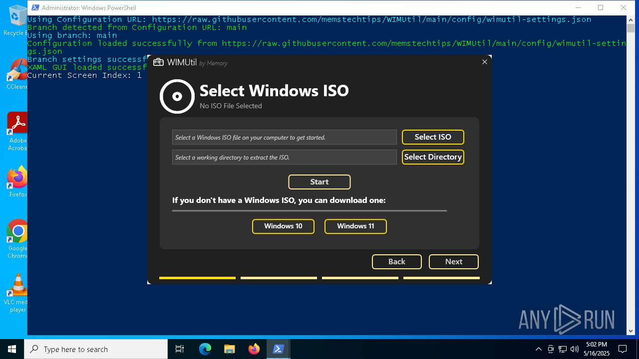Click the taskbar search box
Screen dimensions: 639x359
pos(96,349)
